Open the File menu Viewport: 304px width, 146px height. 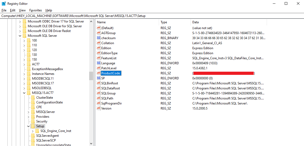[4, 10]
